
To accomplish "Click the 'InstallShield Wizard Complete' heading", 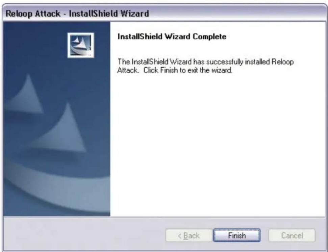I will (172, 36).
